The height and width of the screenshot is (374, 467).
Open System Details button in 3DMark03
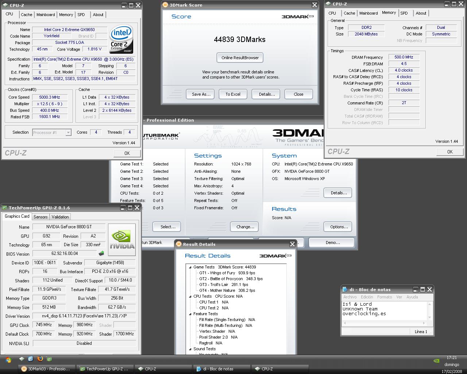(339, 193)
